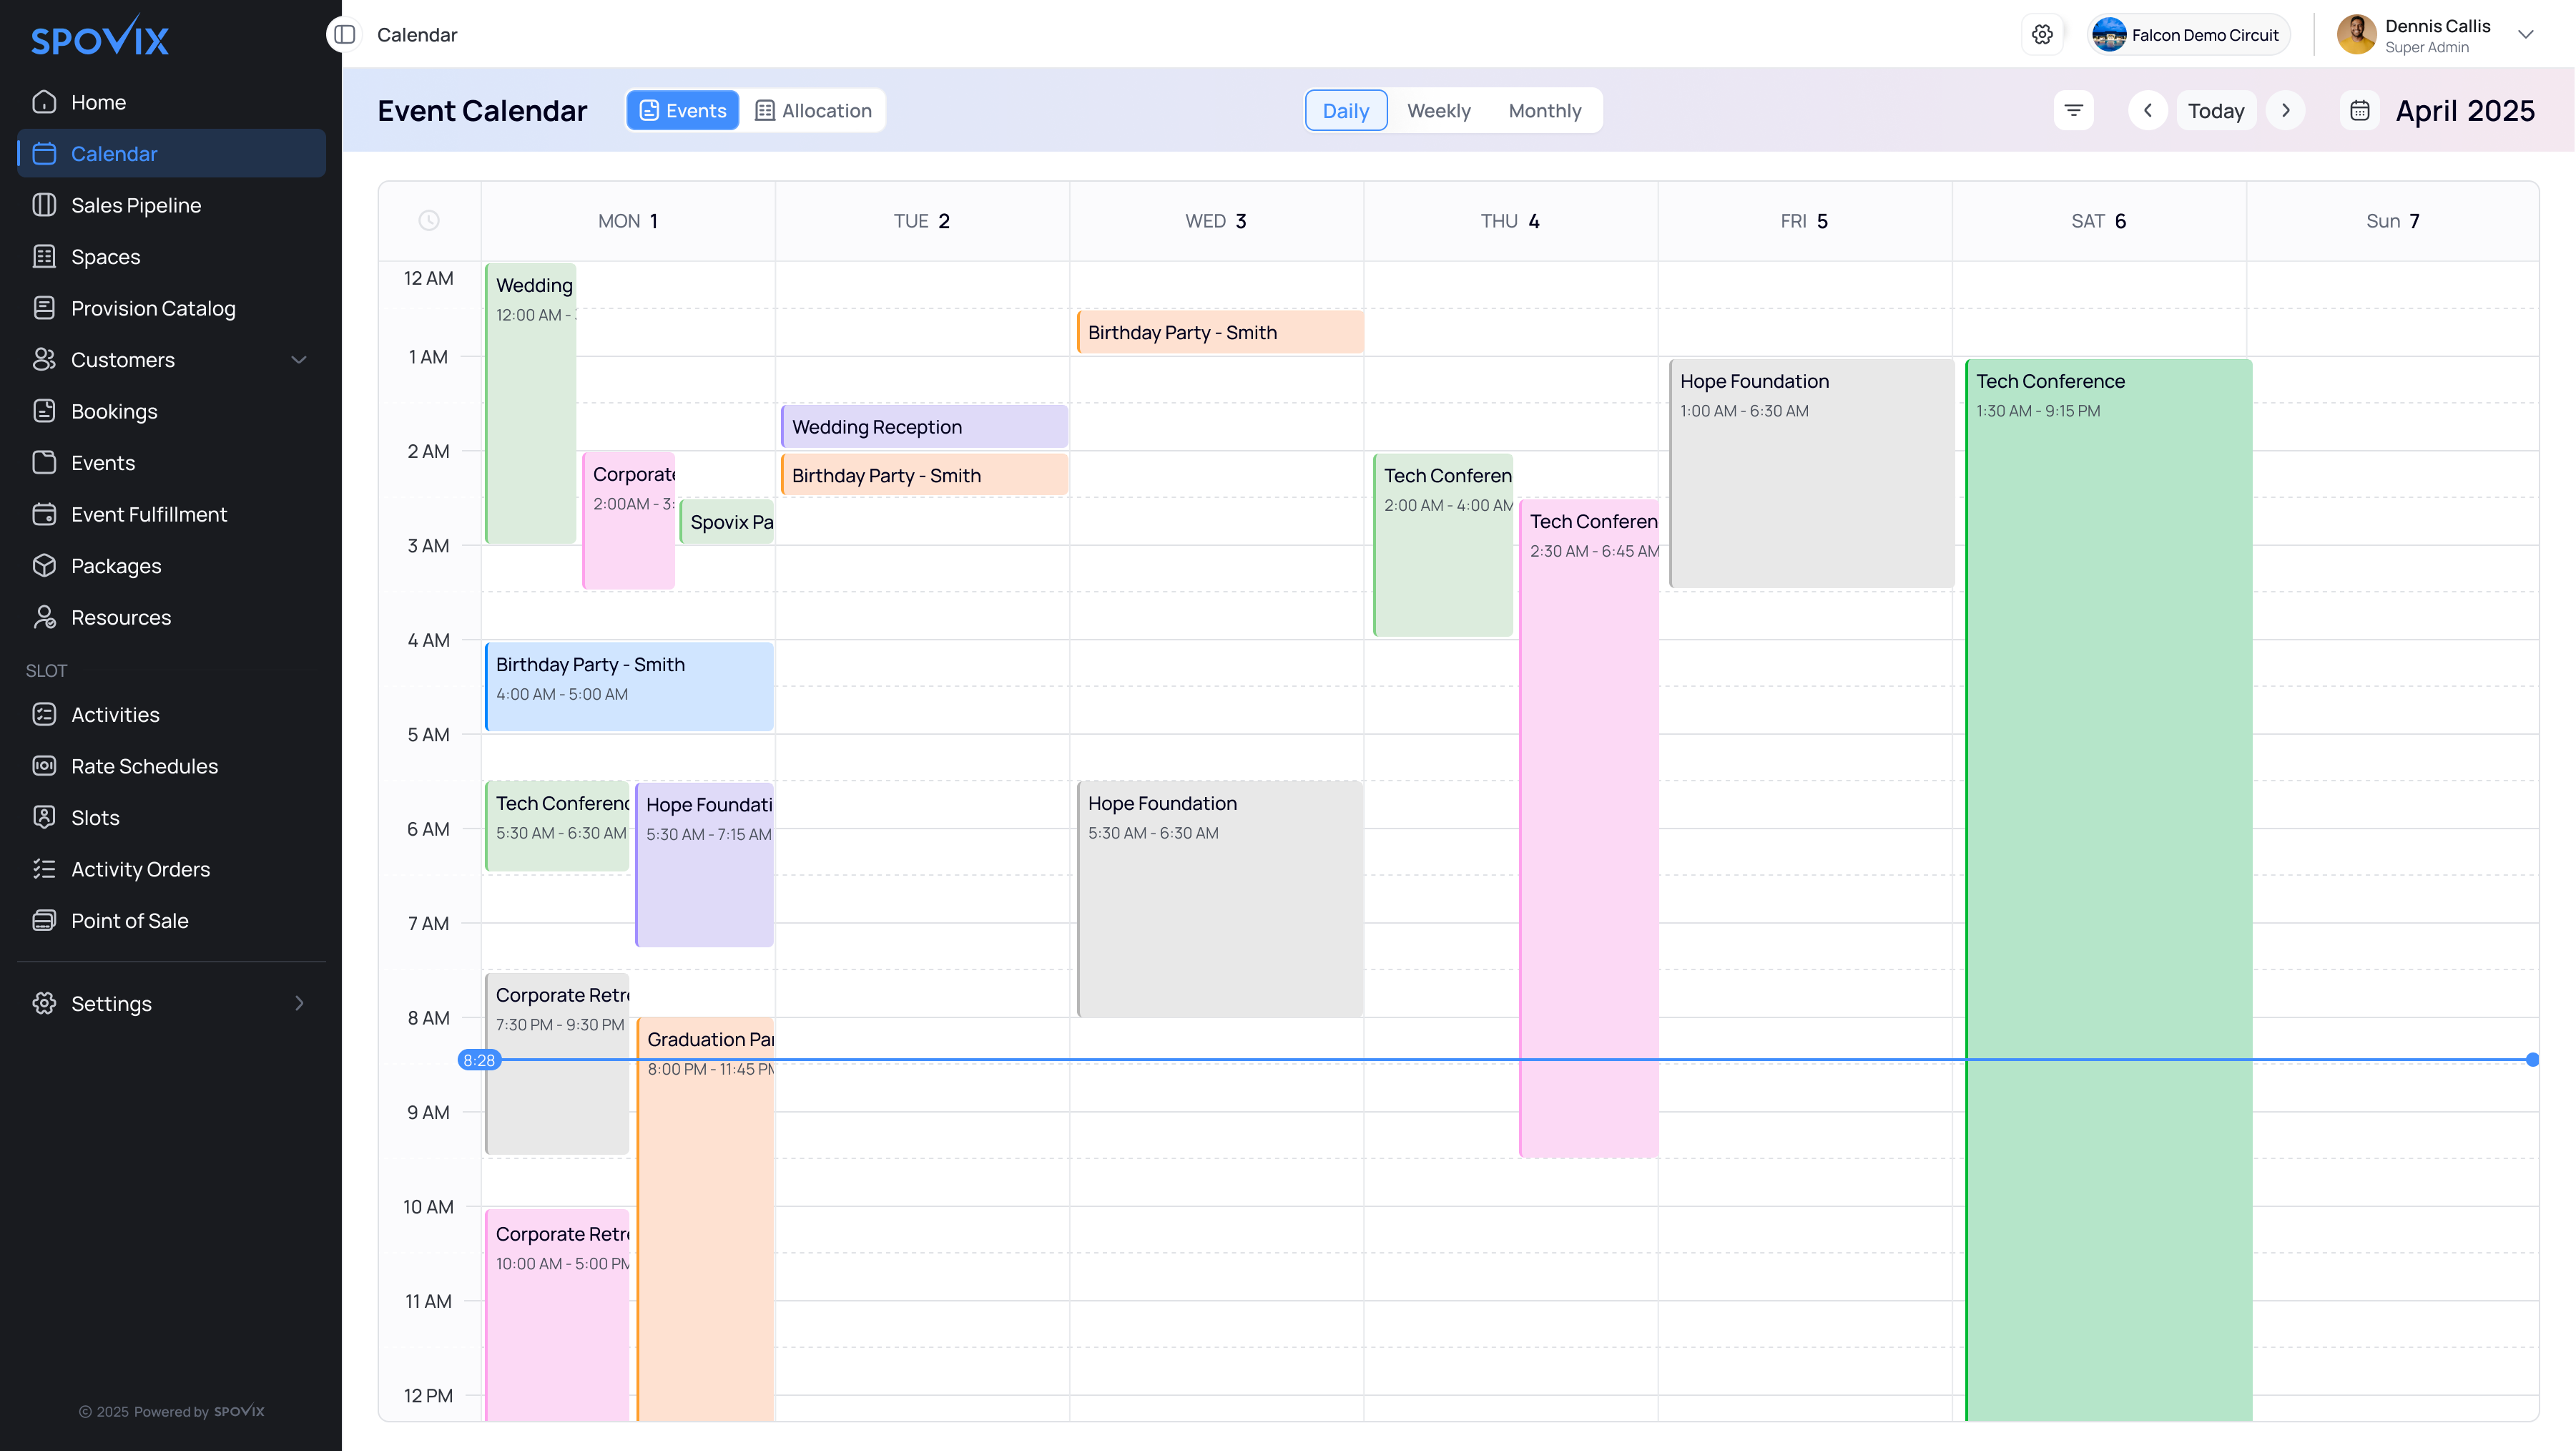Expand the Customers submenu
The height and width of the screenshot is (1451, 2576).
pyautogui.click(x=298, y=361)
